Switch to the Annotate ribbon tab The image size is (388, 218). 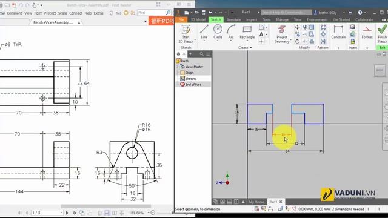pos(233,19)
